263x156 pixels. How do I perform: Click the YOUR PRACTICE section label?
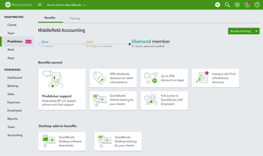pyautogui.click(x=14, y=17)
